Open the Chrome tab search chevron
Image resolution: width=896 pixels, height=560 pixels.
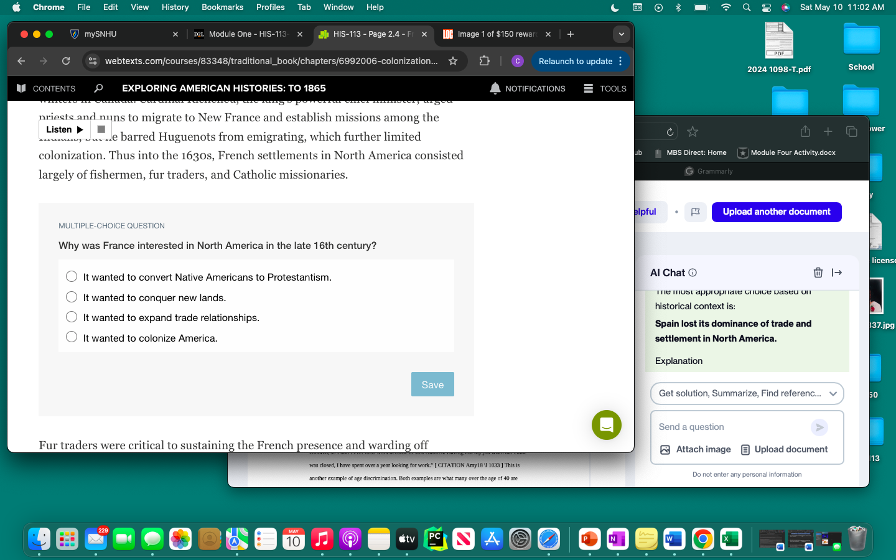pos(621,34)
